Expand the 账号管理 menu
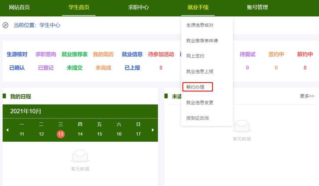Screen dimensions: 319x186 point(257,7)
